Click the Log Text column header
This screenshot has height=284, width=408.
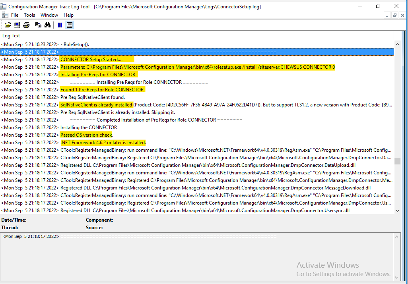pos(11,35)
